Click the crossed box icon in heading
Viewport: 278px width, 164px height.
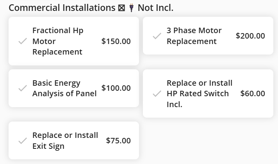[121, 8]
